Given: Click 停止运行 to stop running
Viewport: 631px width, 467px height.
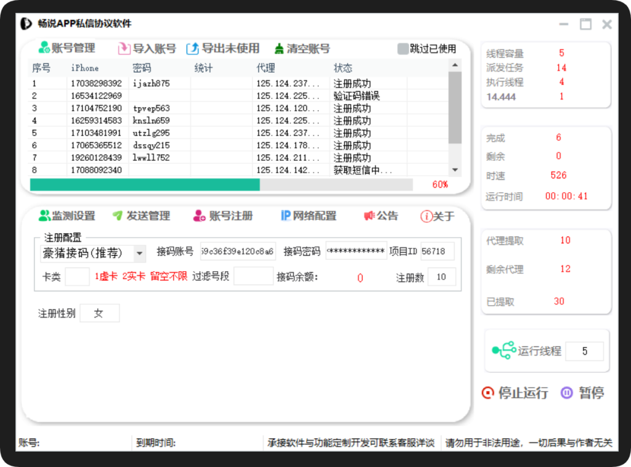Looking at the screenshot, I should [x=515, y=392].
